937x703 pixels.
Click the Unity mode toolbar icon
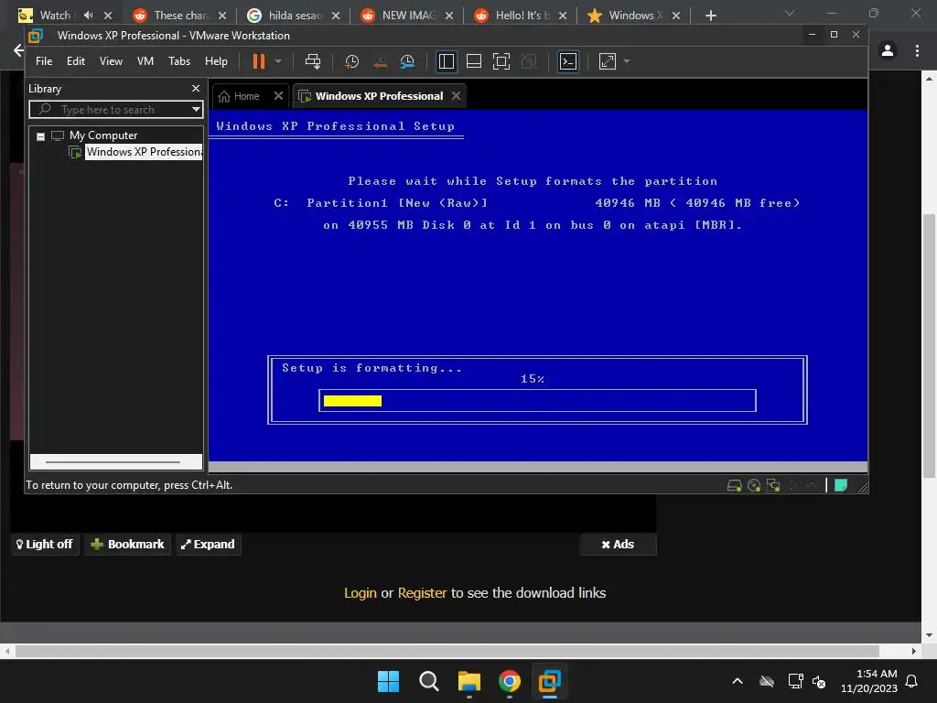coord(529,61)
